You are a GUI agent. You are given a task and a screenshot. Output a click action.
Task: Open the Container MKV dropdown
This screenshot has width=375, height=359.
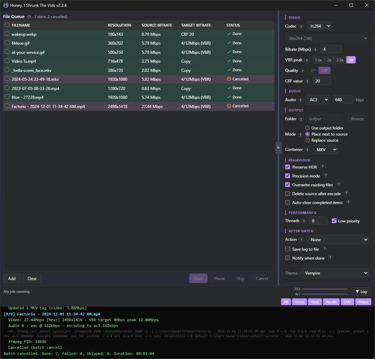click(325, 150)
